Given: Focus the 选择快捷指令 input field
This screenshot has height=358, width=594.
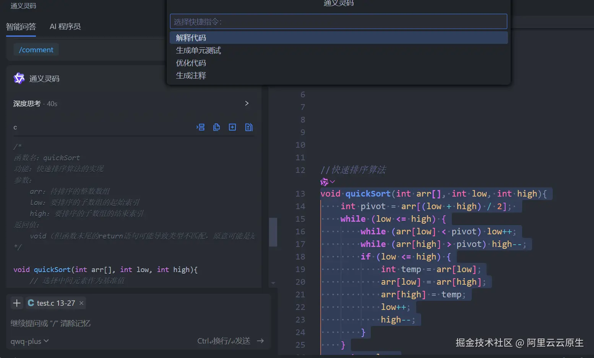Looking at the screenshot, I should click(x=339, y=22).
